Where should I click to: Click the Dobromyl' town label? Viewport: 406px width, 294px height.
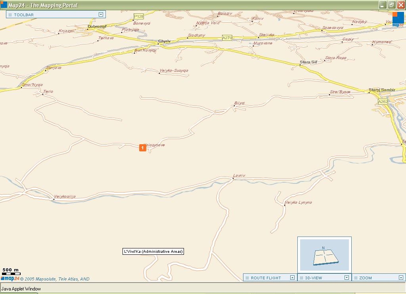(x=97, y=27)
